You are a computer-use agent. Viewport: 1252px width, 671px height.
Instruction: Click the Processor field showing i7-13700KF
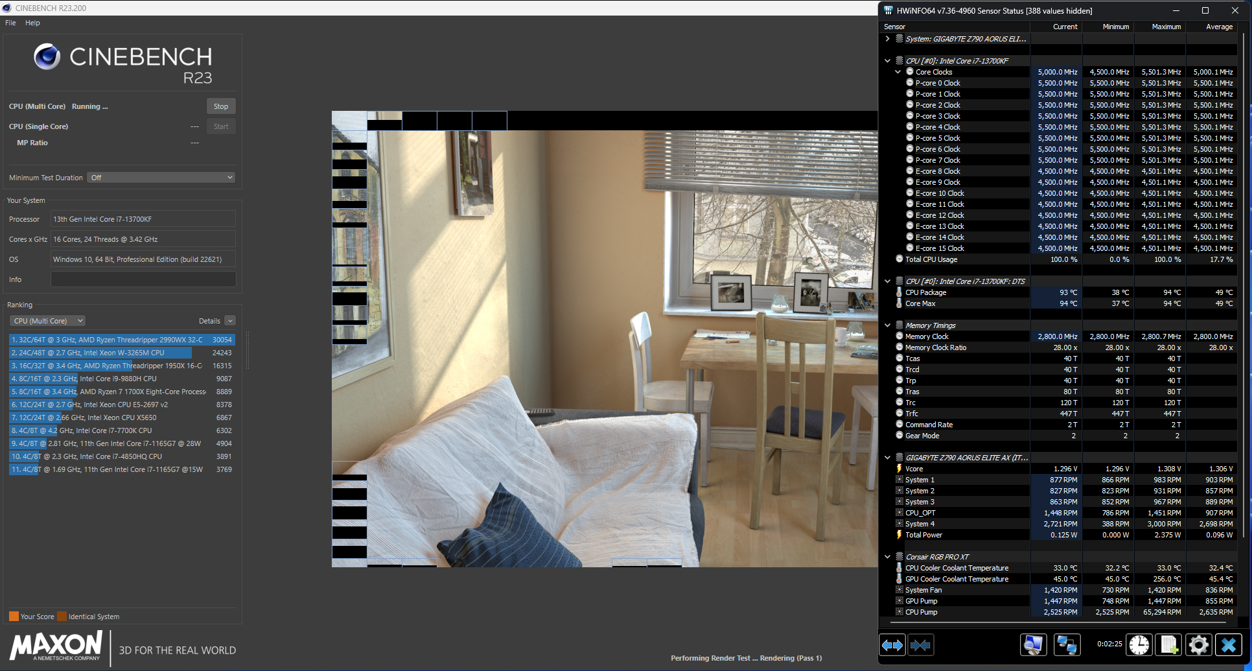coord(143,219)
